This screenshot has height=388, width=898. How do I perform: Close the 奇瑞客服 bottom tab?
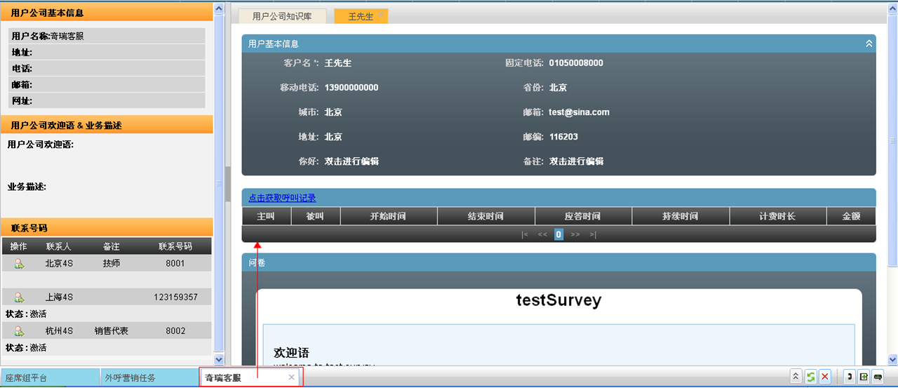[x=292, y=377]
